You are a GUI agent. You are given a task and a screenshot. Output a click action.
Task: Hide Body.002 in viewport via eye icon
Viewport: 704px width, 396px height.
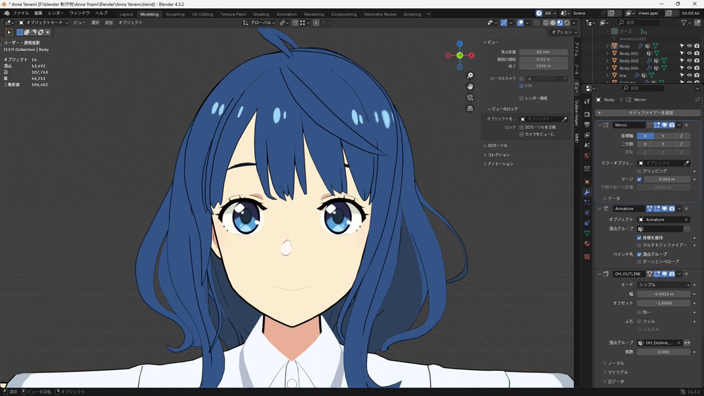coord(689,53)
